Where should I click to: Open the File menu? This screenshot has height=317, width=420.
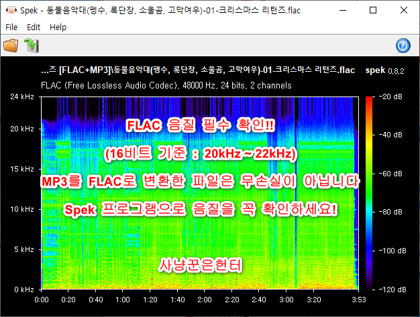click(x=11, y=27)
